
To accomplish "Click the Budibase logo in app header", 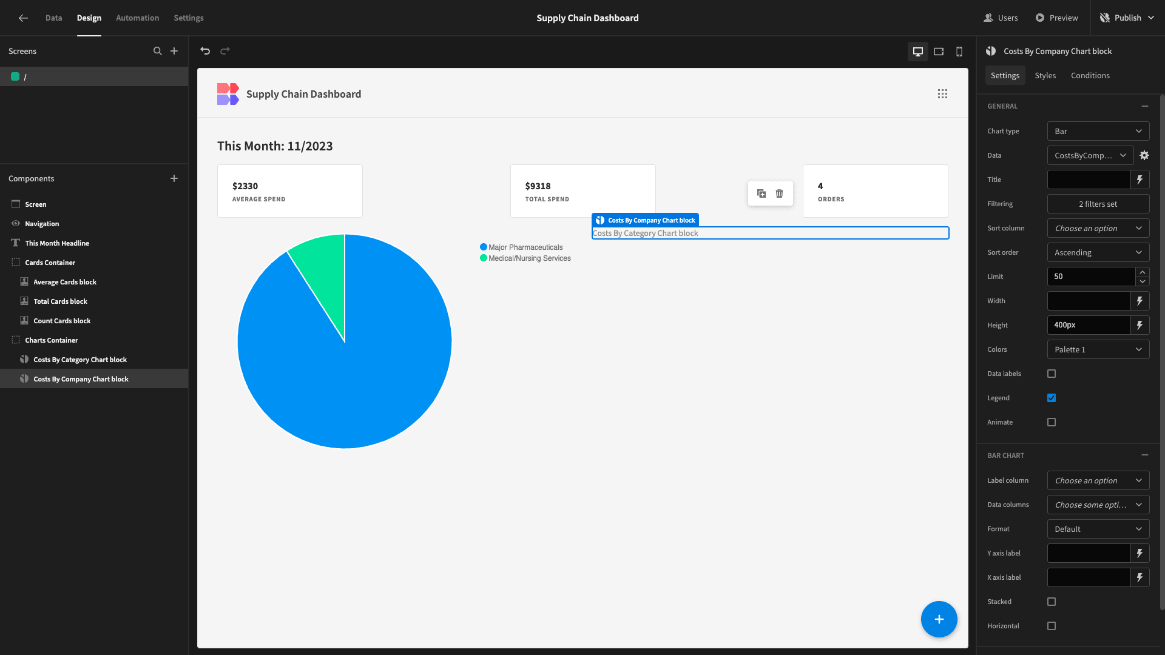I will tap(228, 94).
